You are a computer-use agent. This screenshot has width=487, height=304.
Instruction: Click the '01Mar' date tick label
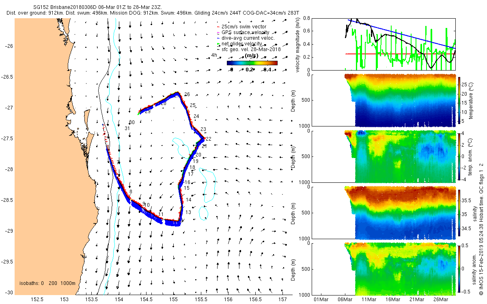pyautogui.click(x=322, y=300)
